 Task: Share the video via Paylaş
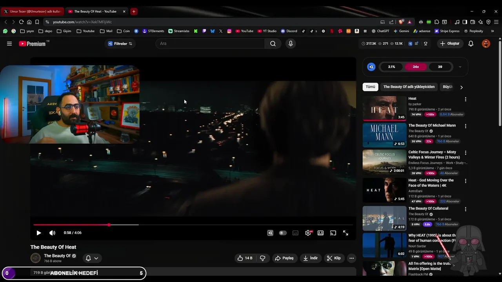[x=285, y=258]
